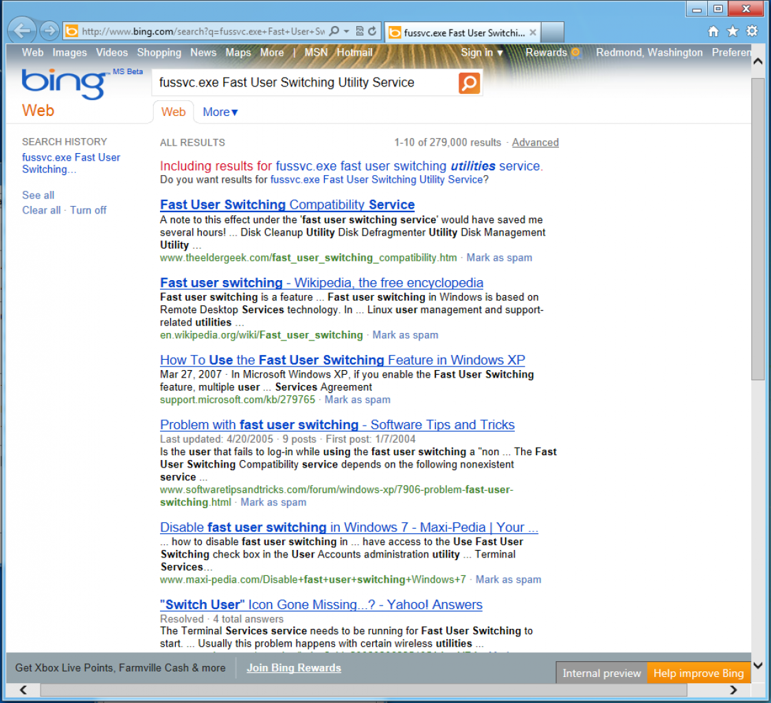Image resolution: width=771 pixels, height=703 pixels.
Task: Open the Maps menu item
Action: 238,53
